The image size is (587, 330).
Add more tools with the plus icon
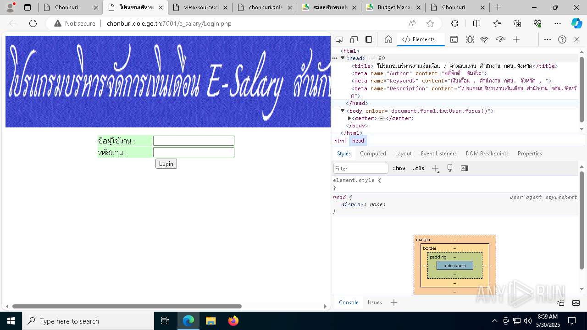click(x=516, y=39)
